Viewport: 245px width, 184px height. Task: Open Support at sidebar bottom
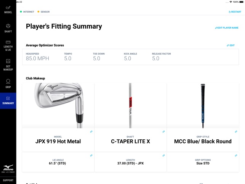8,180
